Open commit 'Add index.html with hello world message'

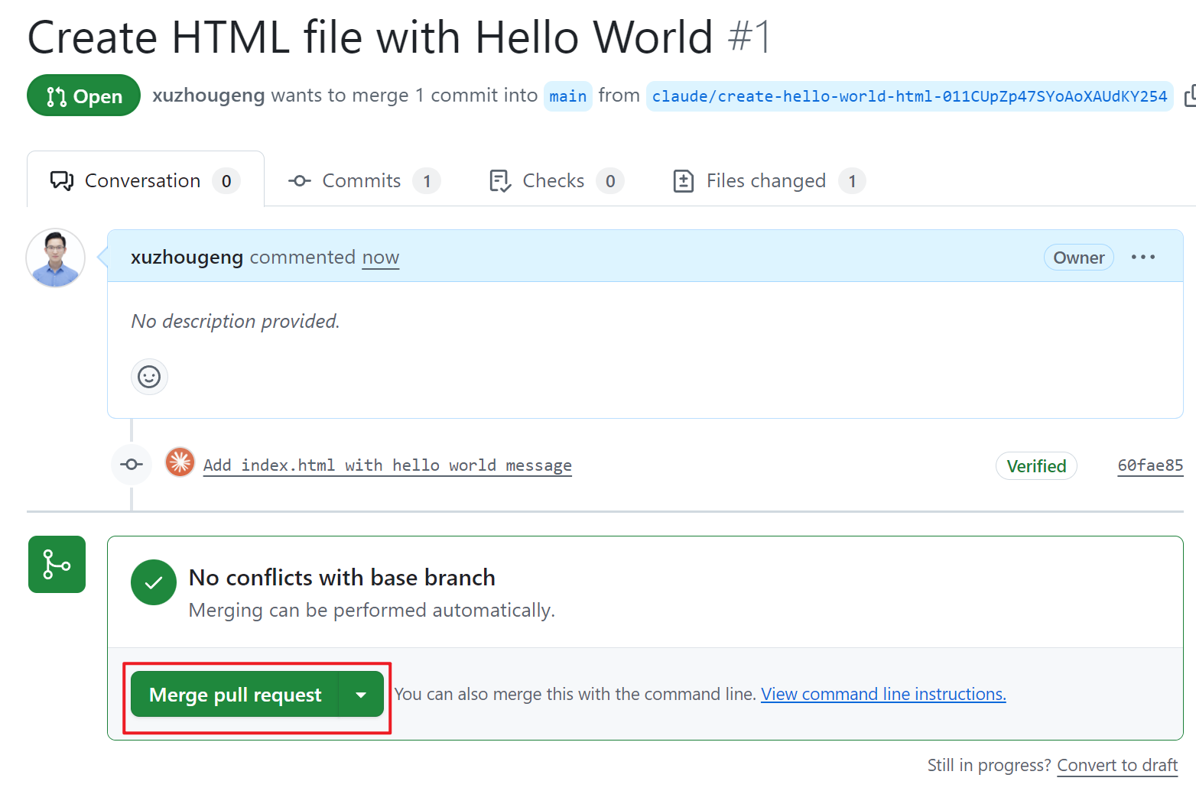(x=387, y=465)
